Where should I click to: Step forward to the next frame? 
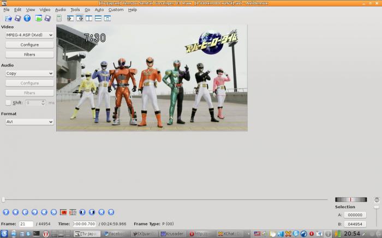click(x=34, y=212)
